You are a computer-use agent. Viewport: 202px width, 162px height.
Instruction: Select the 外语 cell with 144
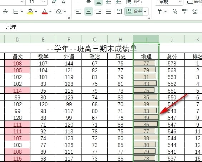pyautogui.click(x=69, y=63)
